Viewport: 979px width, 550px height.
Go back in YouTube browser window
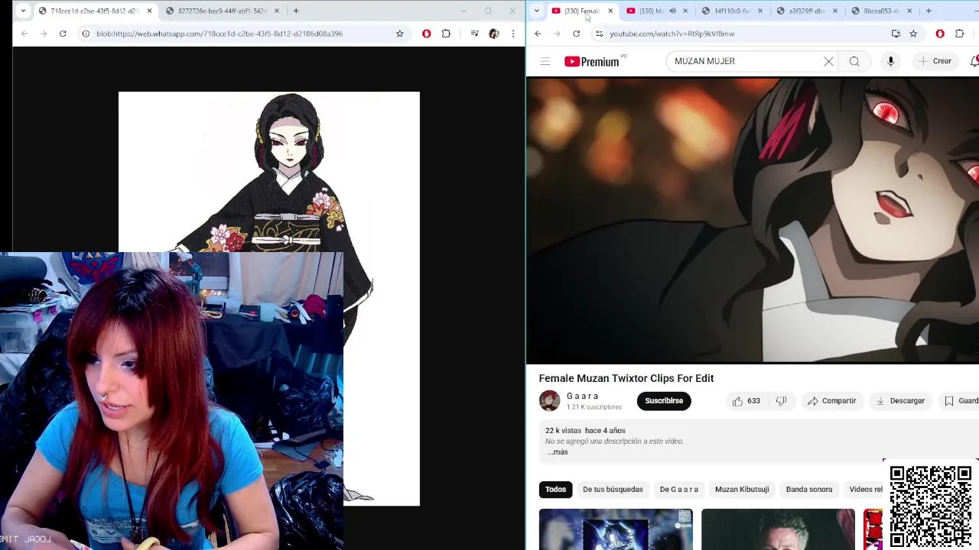click(x=538, y=34)
